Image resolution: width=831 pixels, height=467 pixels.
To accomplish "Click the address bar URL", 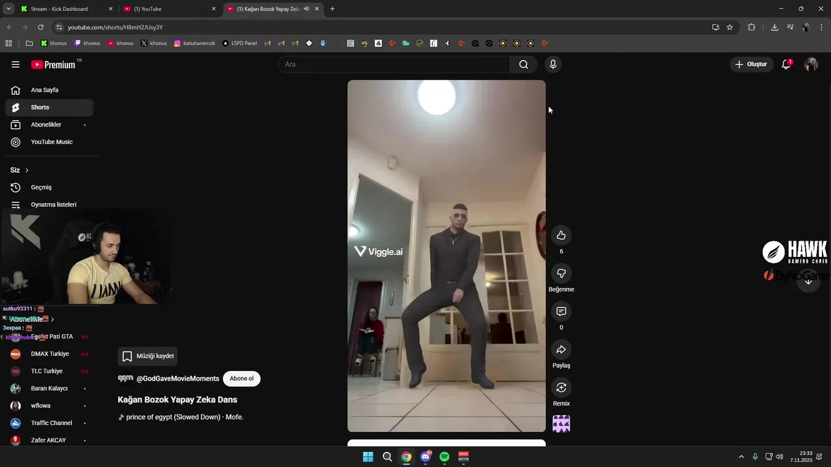I will click(115, 27).
